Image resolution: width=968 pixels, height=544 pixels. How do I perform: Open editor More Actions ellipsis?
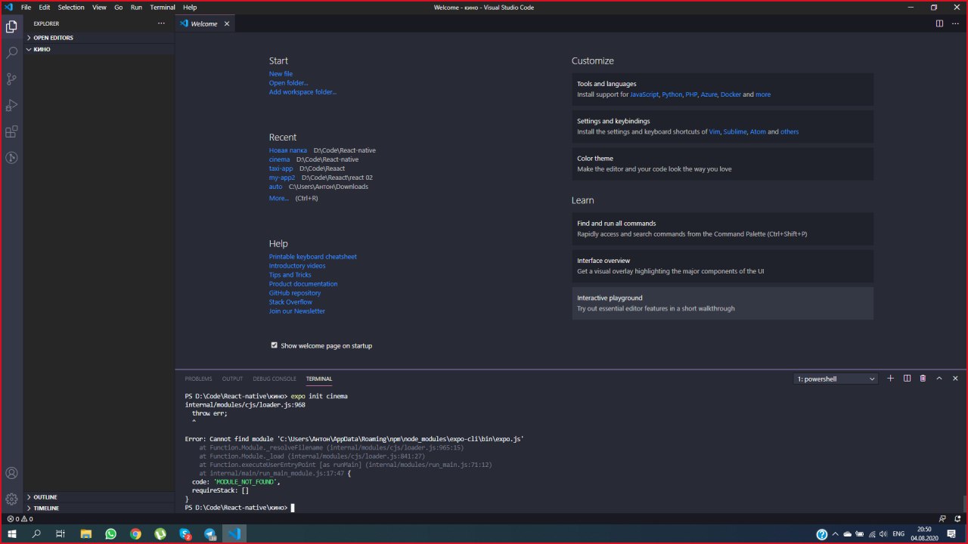point(955,23)
